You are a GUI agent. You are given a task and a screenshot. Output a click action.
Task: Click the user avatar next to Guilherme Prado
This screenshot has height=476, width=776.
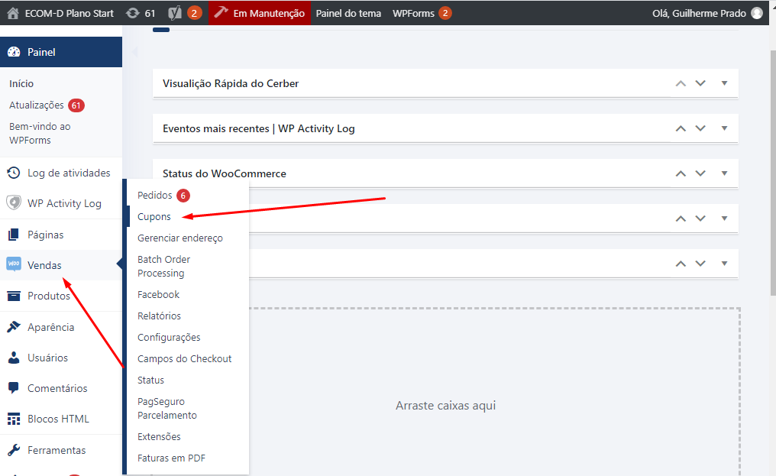pyautogui.click(x=757, y=14)
